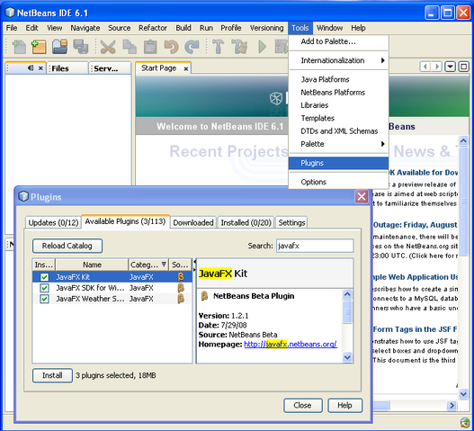Click Start Page horizontal scrollbar right arrow
This screenshot has height=431, width=474.
452,405
